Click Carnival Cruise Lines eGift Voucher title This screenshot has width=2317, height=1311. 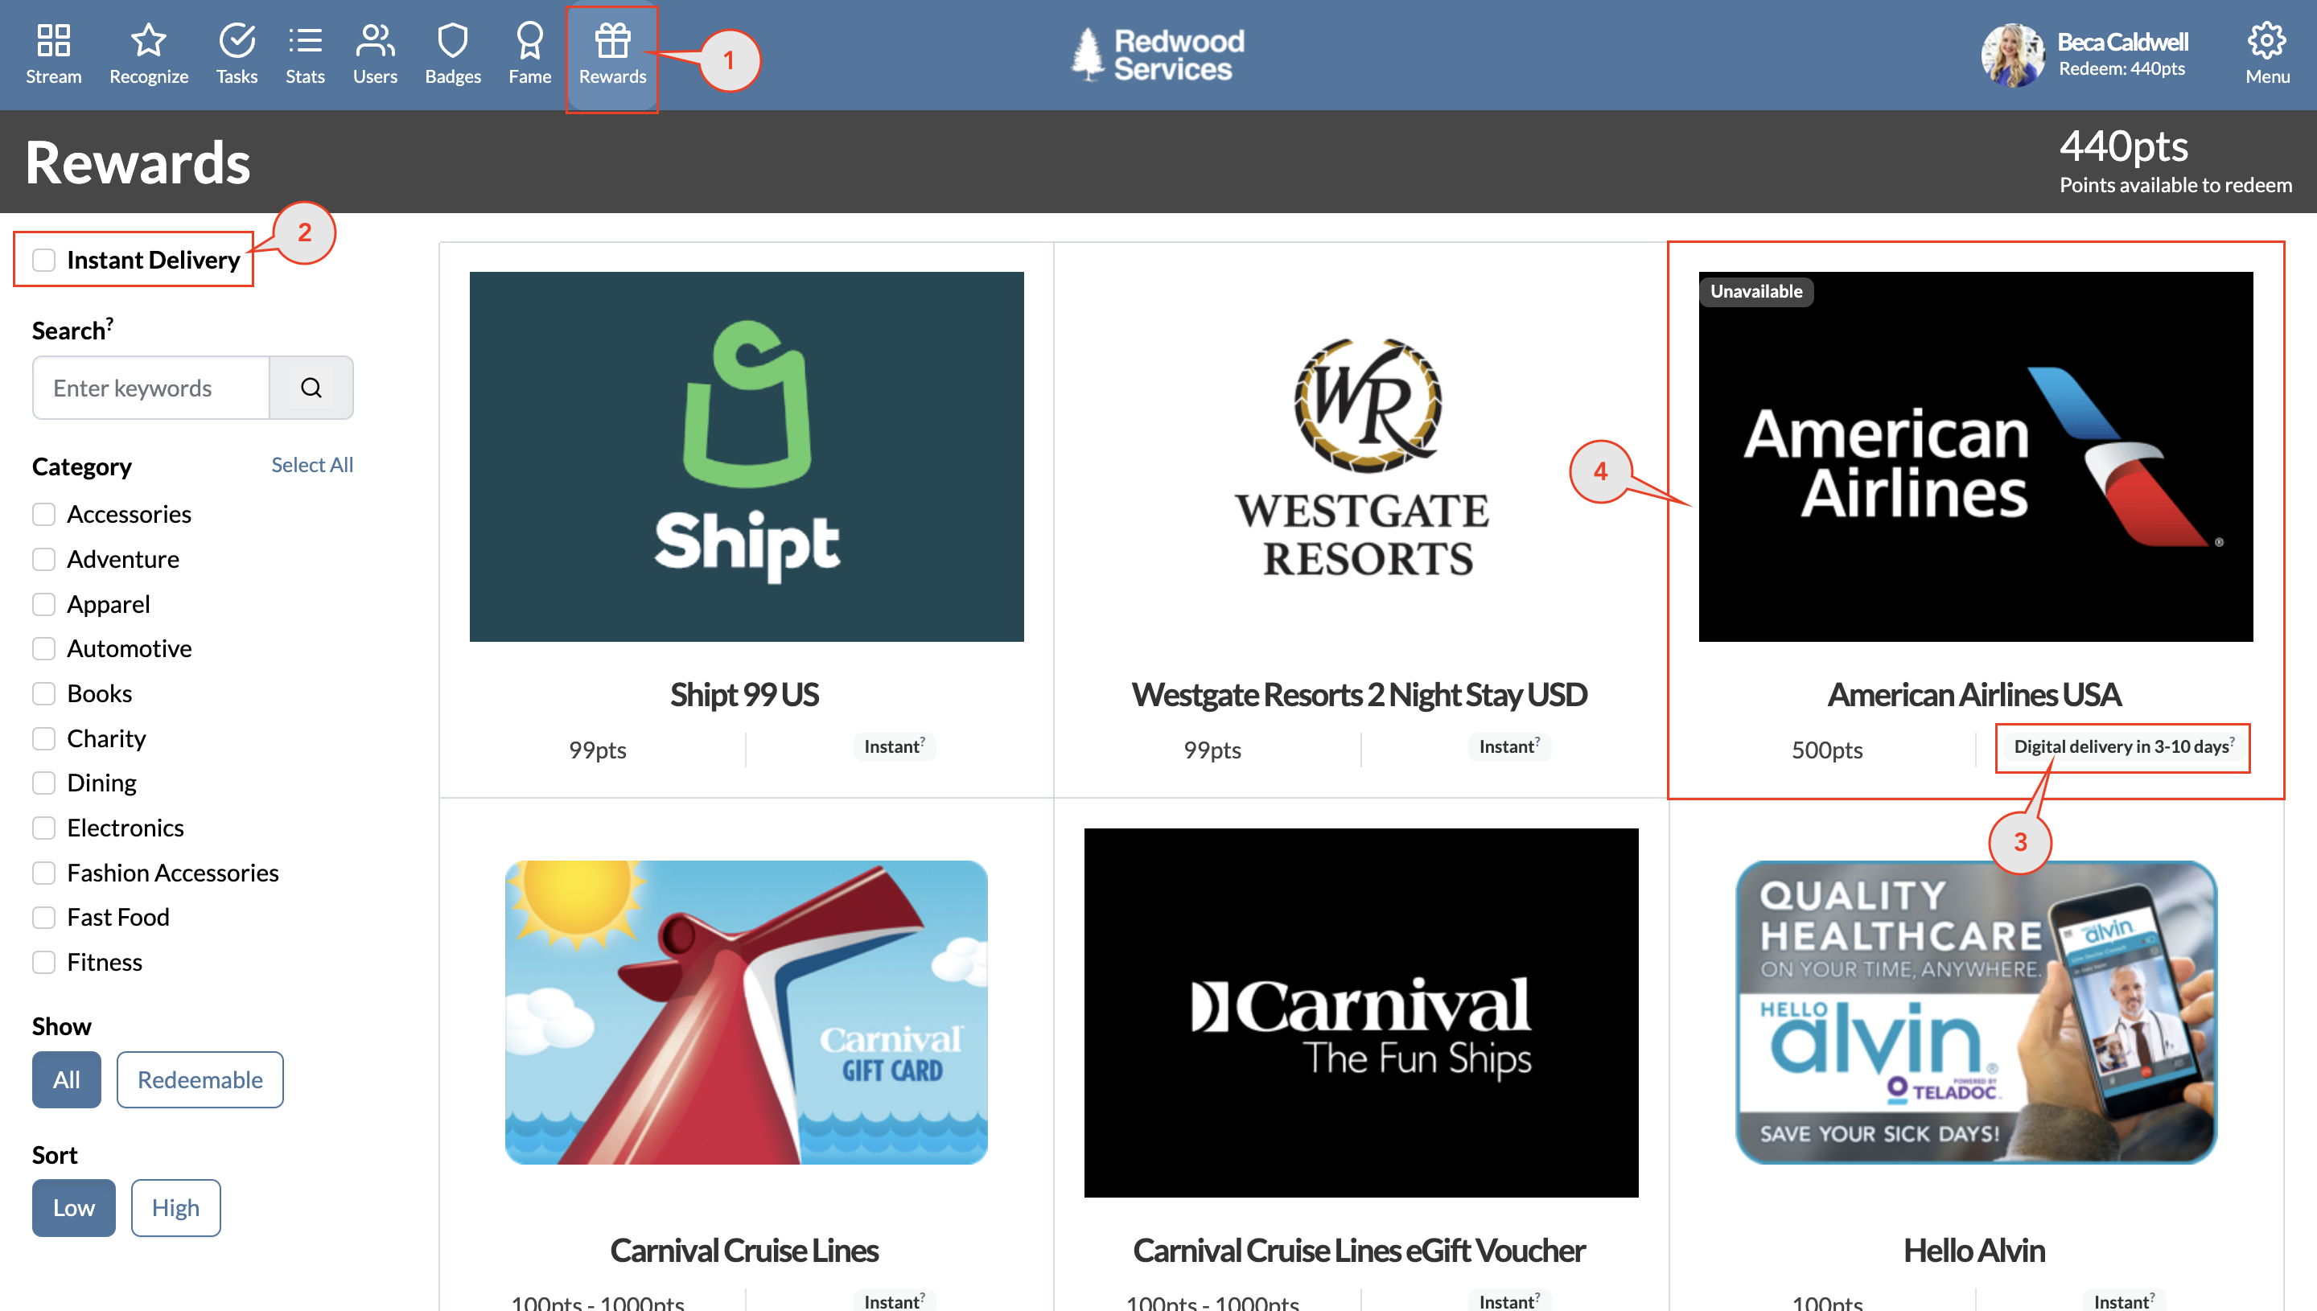click(x=1360, y=1250)
